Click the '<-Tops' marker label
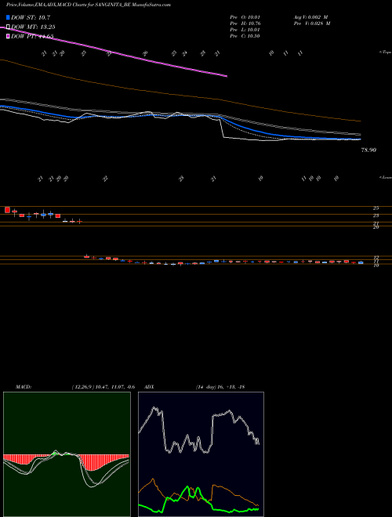This screenshot has height=517, width=392. coord(385,52)
